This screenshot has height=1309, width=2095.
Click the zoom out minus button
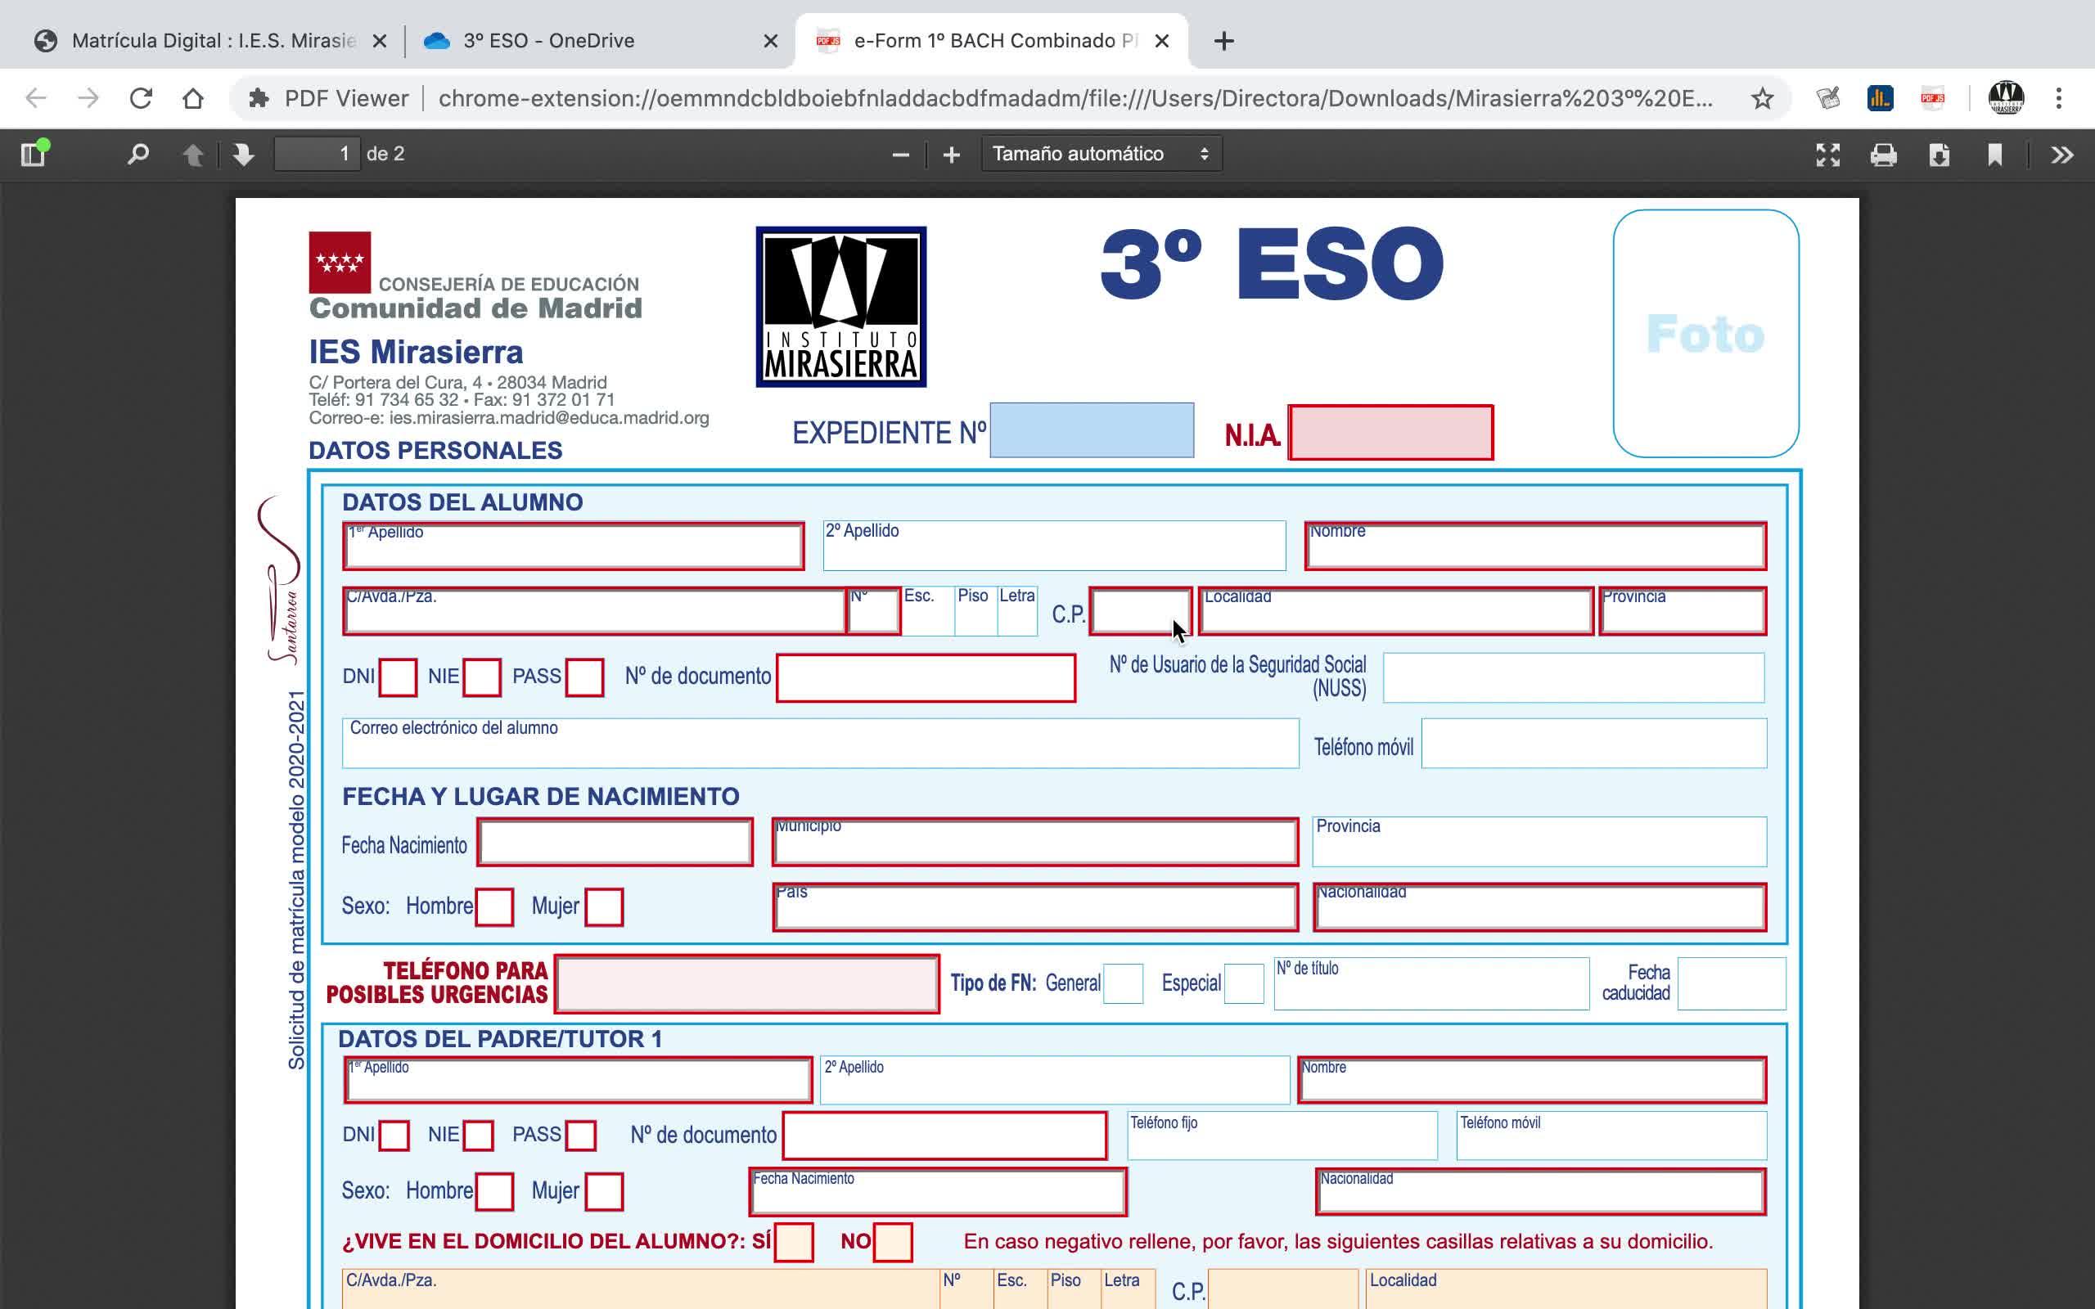pyautogui.click(x=900, y=154)
